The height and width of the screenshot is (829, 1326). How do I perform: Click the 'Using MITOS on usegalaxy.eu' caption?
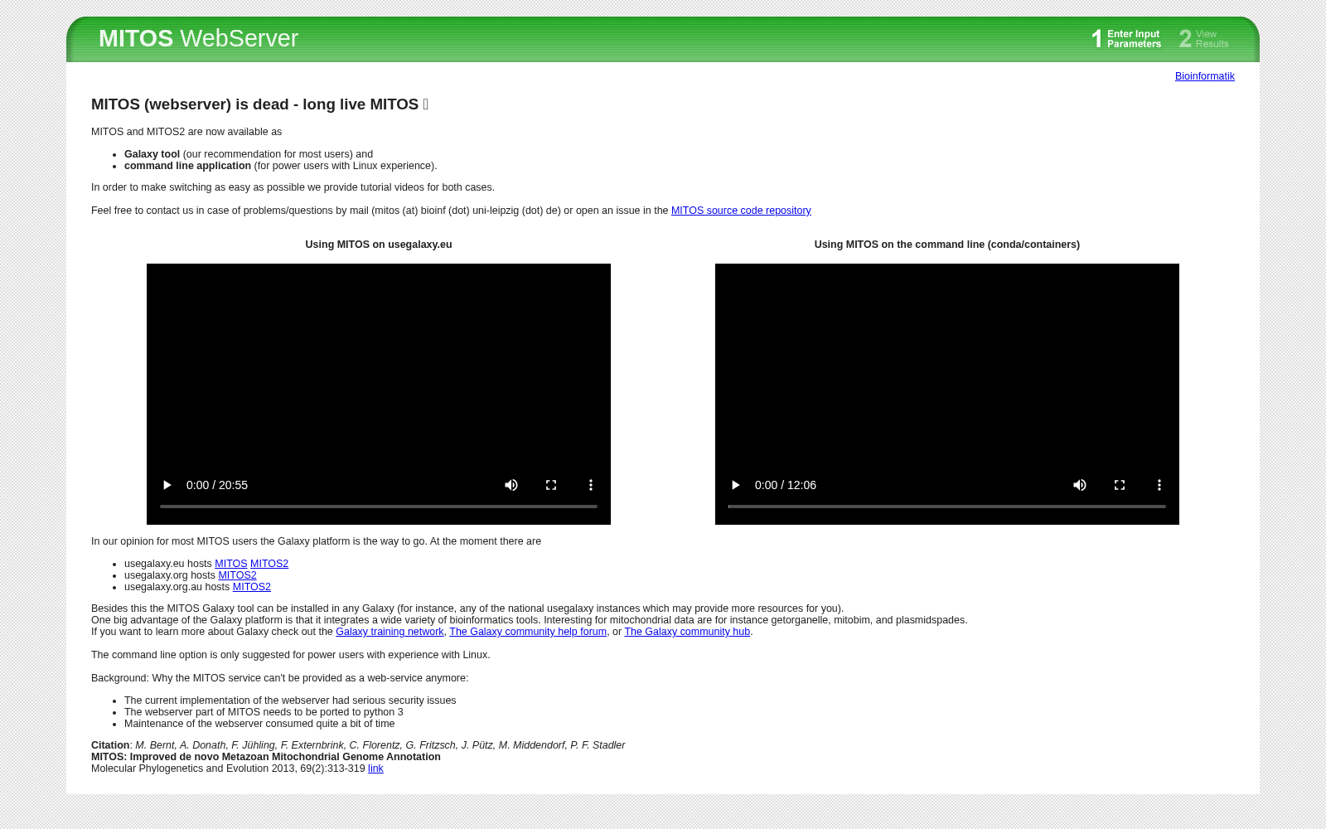pyautogui.click(x=379, y=245)
